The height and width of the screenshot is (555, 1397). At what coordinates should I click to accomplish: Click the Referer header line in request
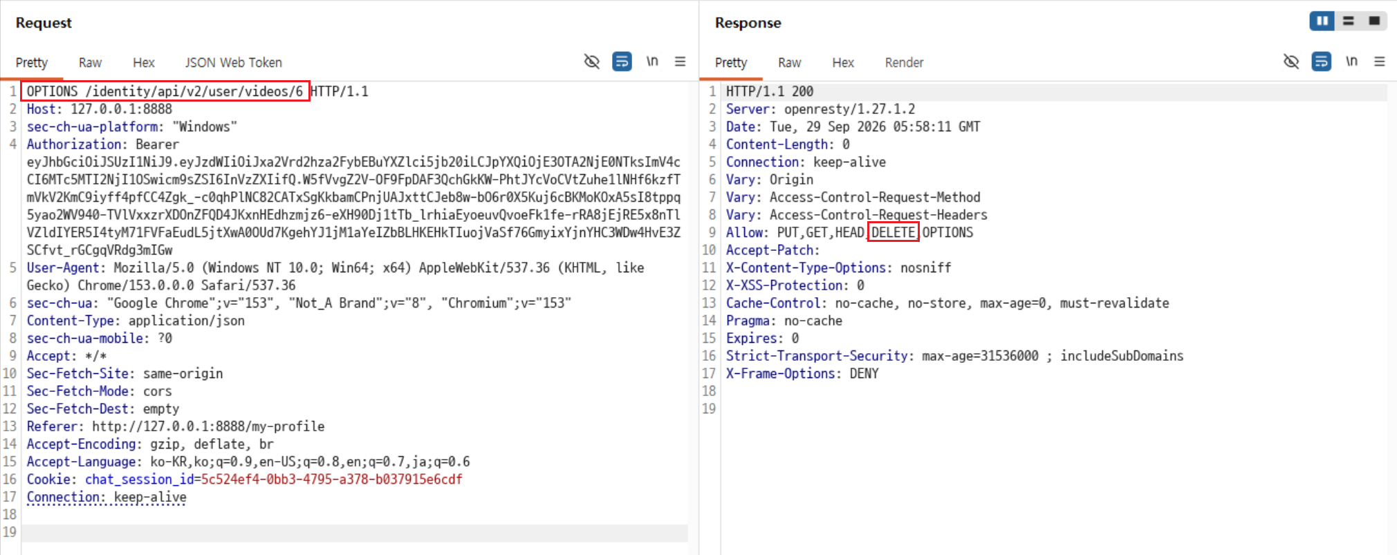coord(176,426)
